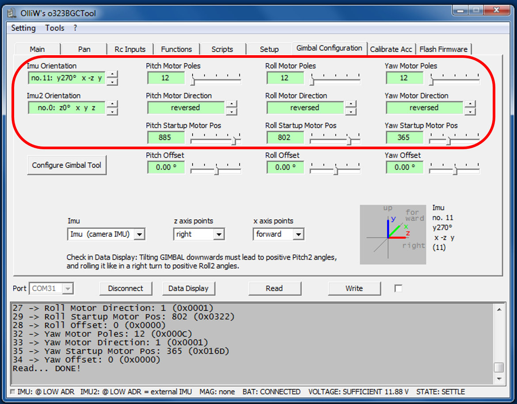
Task: Click the Yaw Offset value field
Action: pos(404,167)
